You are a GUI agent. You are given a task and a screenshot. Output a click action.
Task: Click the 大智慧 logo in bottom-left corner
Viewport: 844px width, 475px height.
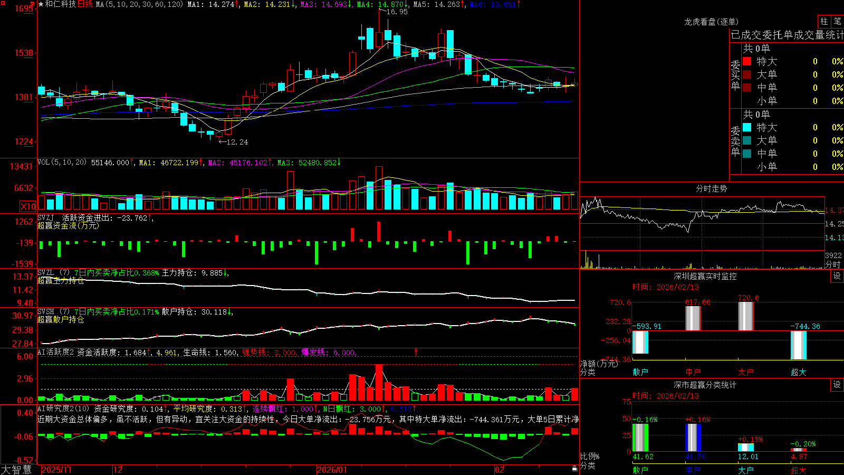coord(16,470)
